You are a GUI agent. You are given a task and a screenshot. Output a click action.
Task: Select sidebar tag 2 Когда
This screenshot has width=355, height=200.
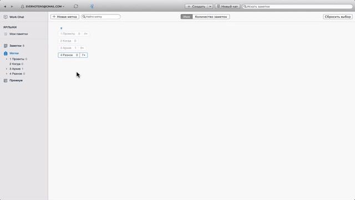point(15,64)
